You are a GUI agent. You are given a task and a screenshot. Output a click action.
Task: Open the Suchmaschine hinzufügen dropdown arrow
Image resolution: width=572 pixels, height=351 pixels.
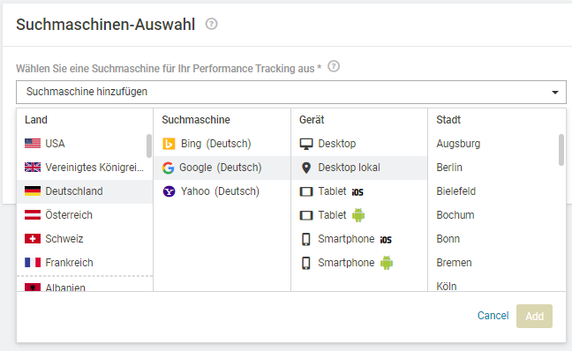point(555,93)
